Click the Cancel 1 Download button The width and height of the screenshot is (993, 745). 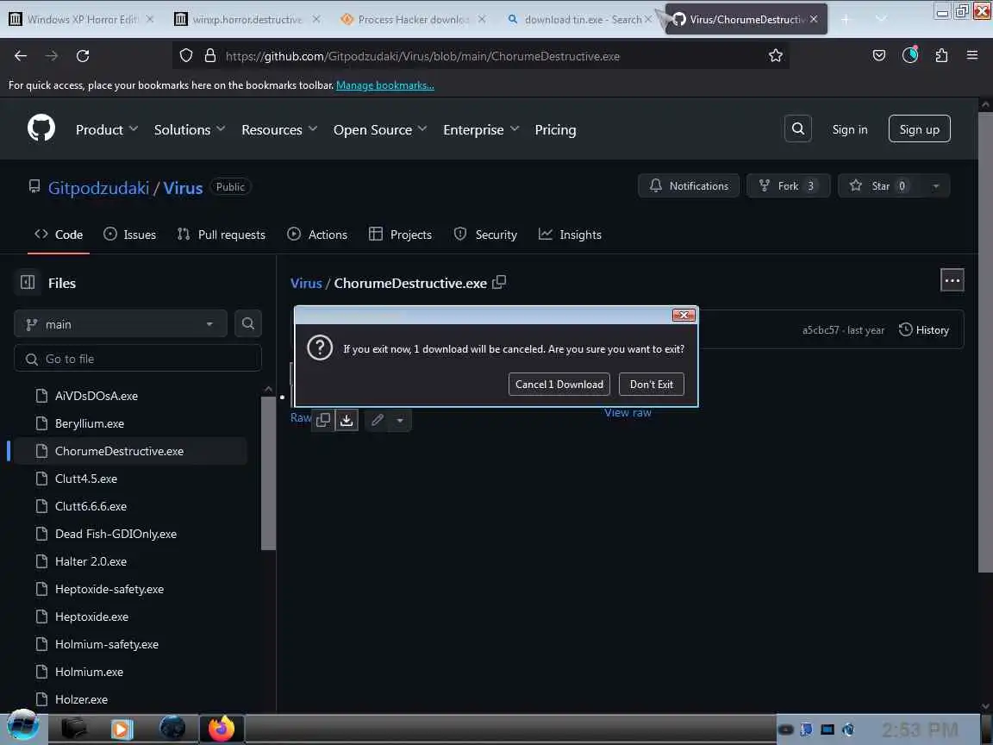coord(559,384)
